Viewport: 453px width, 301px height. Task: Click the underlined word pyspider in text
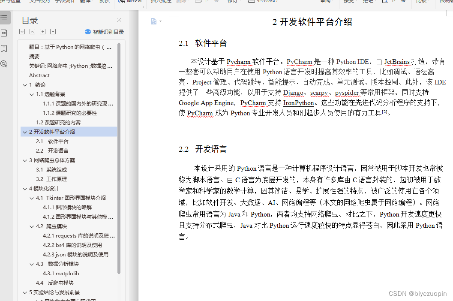pos(347,93)
